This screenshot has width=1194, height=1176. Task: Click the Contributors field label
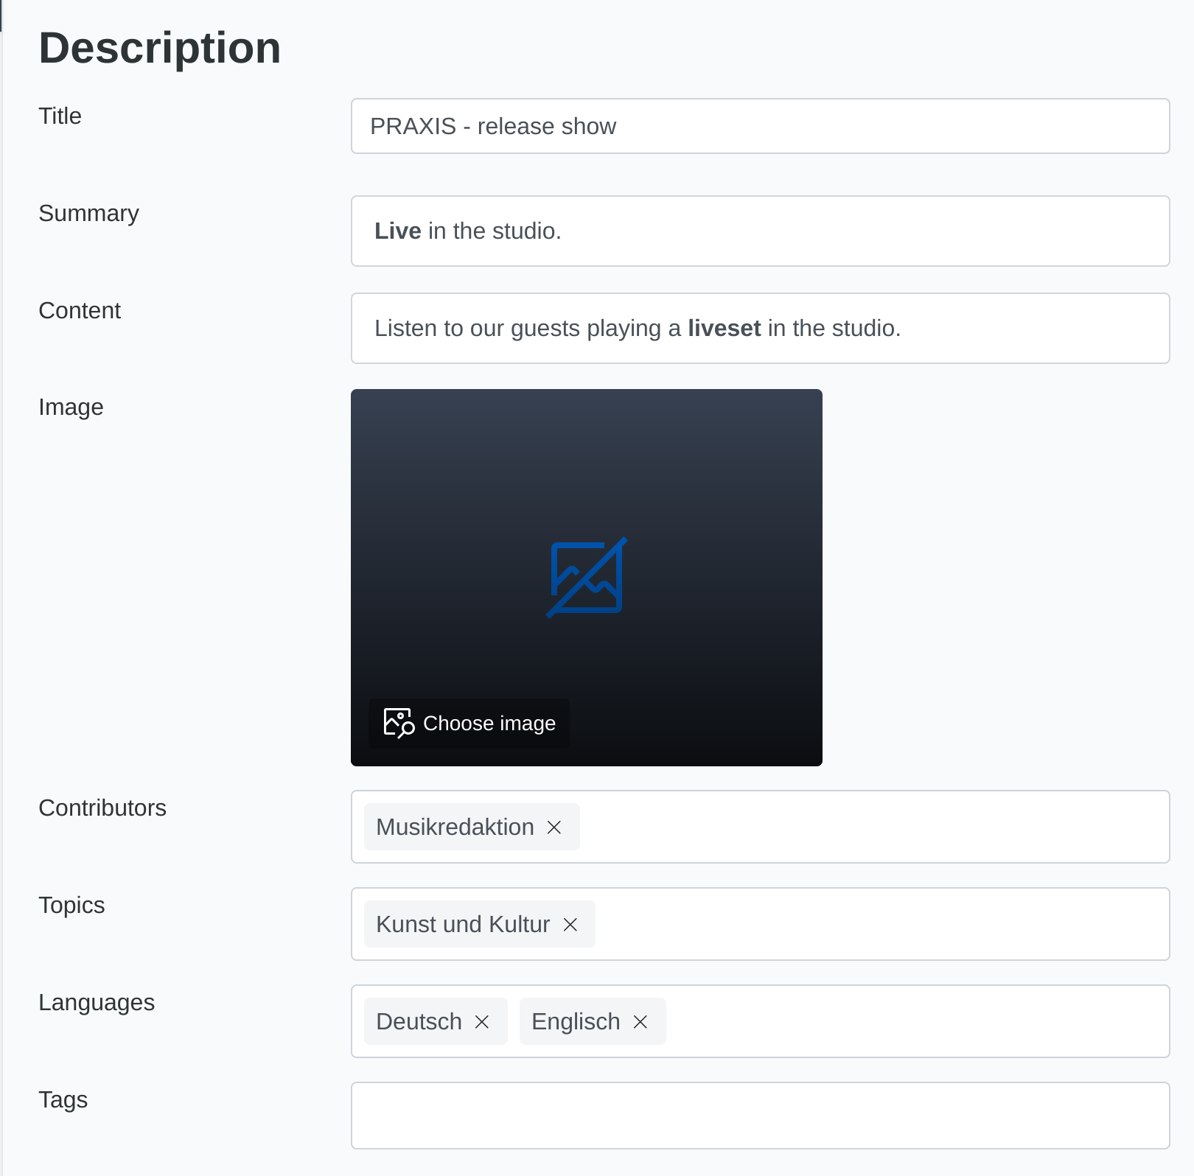(102, 808)
